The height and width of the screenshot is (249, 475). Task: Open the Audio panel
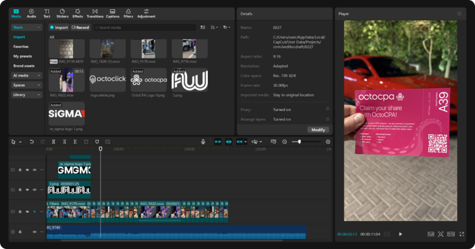click(x=31, y=13)
